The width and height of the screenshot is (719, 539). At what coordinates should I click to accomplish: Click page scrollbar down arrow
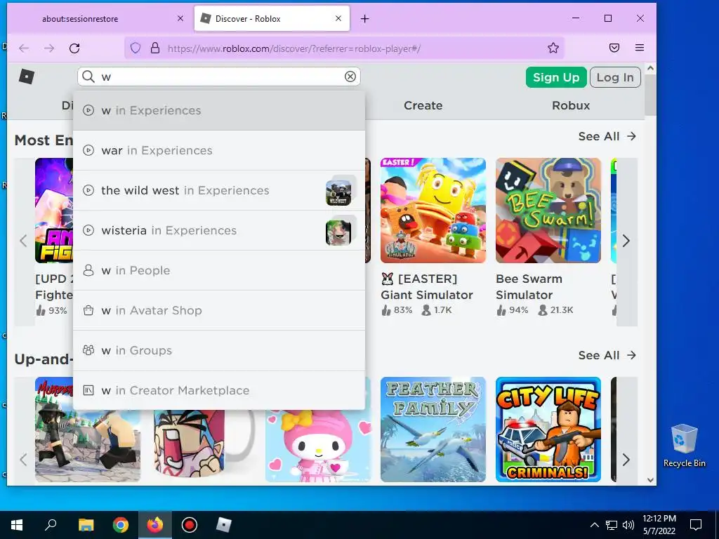[x=650, y=480]
